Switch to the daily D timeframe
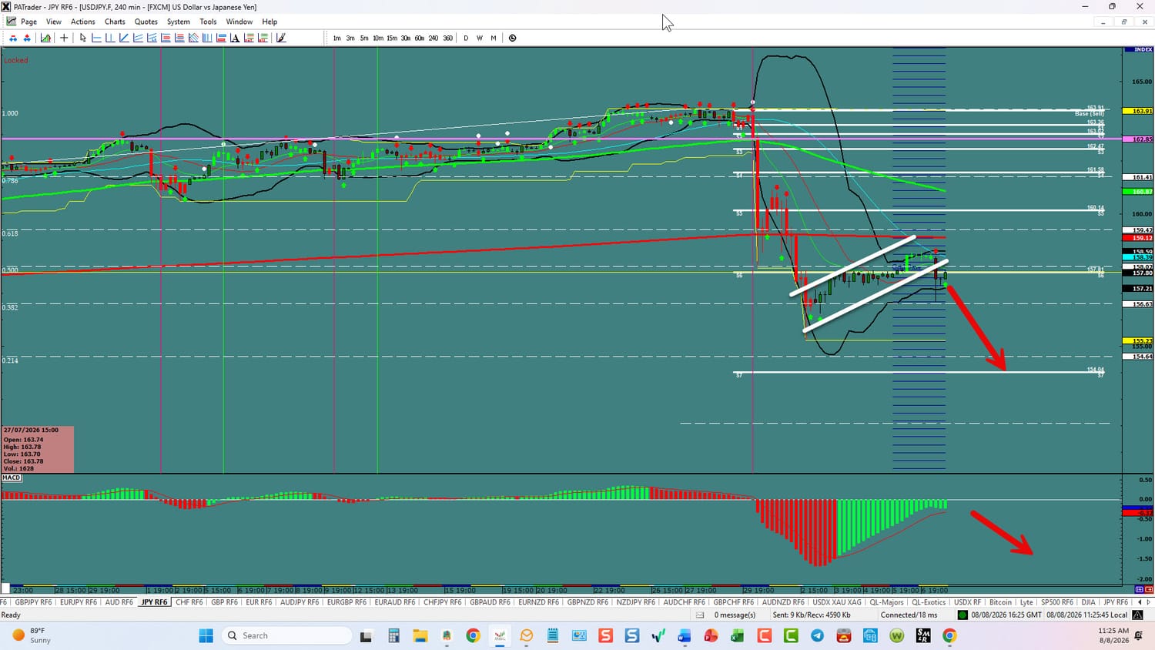This screenshot has height=650, width=1155. (466, 38)
